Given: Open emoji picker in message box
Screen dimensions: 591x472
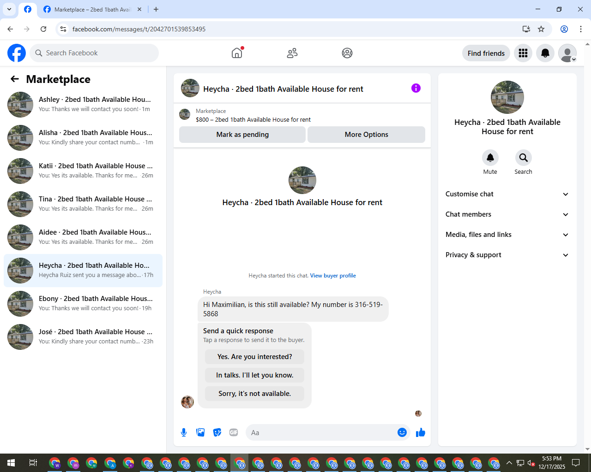Looking at the screenshot, I should 402,432.
